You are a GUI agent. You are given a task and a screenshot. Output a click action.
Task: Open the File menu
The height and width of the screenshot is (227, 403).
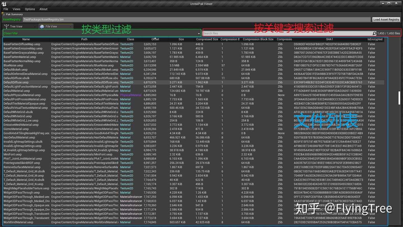pos(6,9)
